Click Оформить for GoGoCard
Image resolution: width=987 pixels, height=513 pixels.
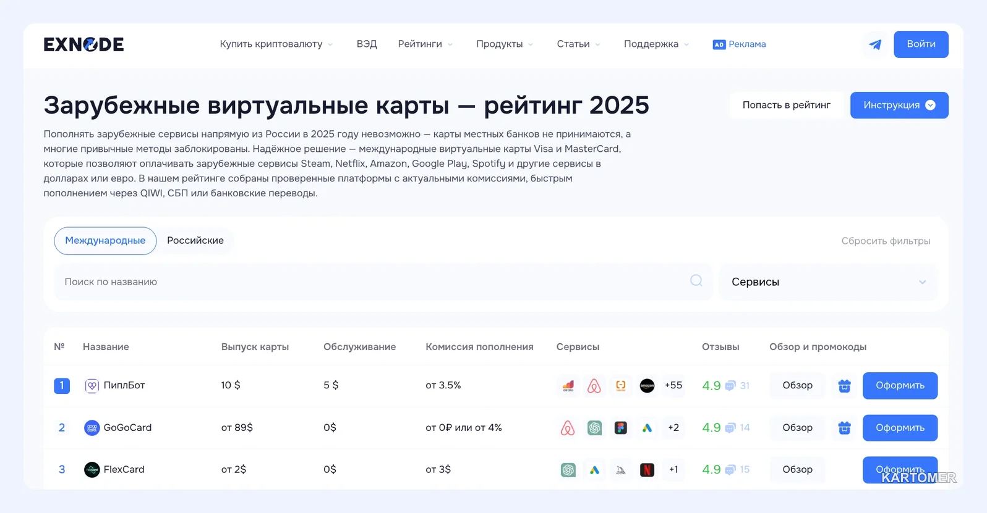pos(900,428)
